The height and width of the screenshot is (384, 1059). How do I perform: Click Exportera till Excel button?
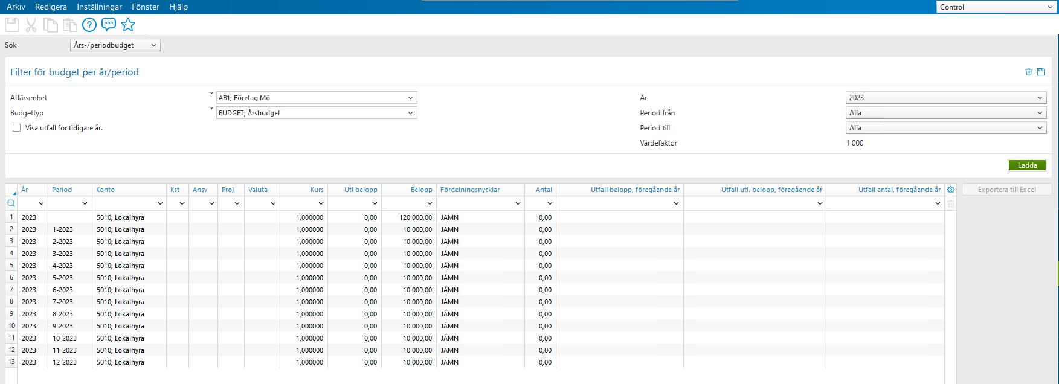pyautogui.click(x=1006, y=190)
